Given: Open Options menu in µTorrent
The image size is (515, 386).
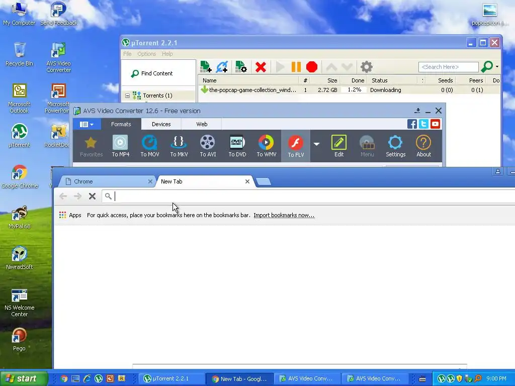Looking at the screenshot, I should 146,54.
